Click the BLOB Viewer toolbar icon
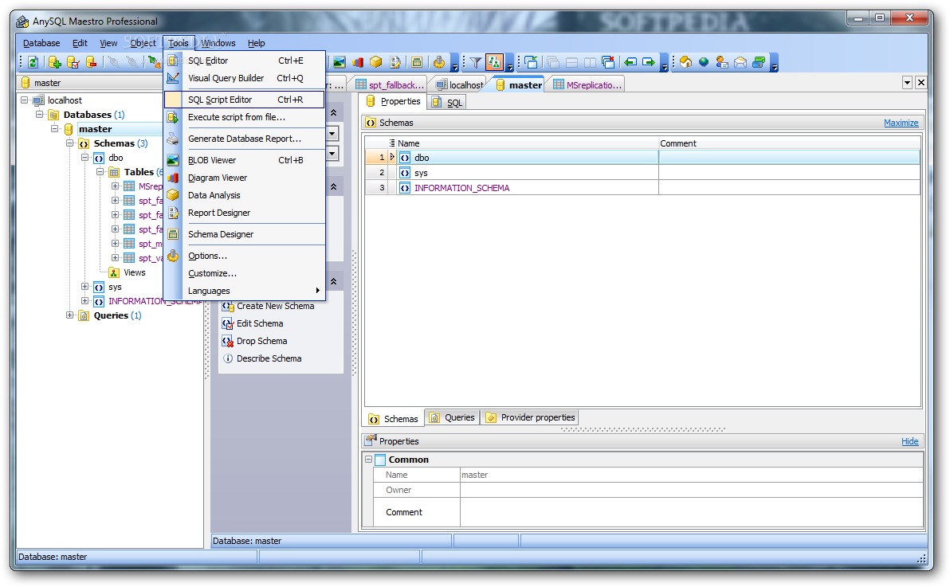Image resolution: width=950 pixels, height=587 pixels. point(340,62)
